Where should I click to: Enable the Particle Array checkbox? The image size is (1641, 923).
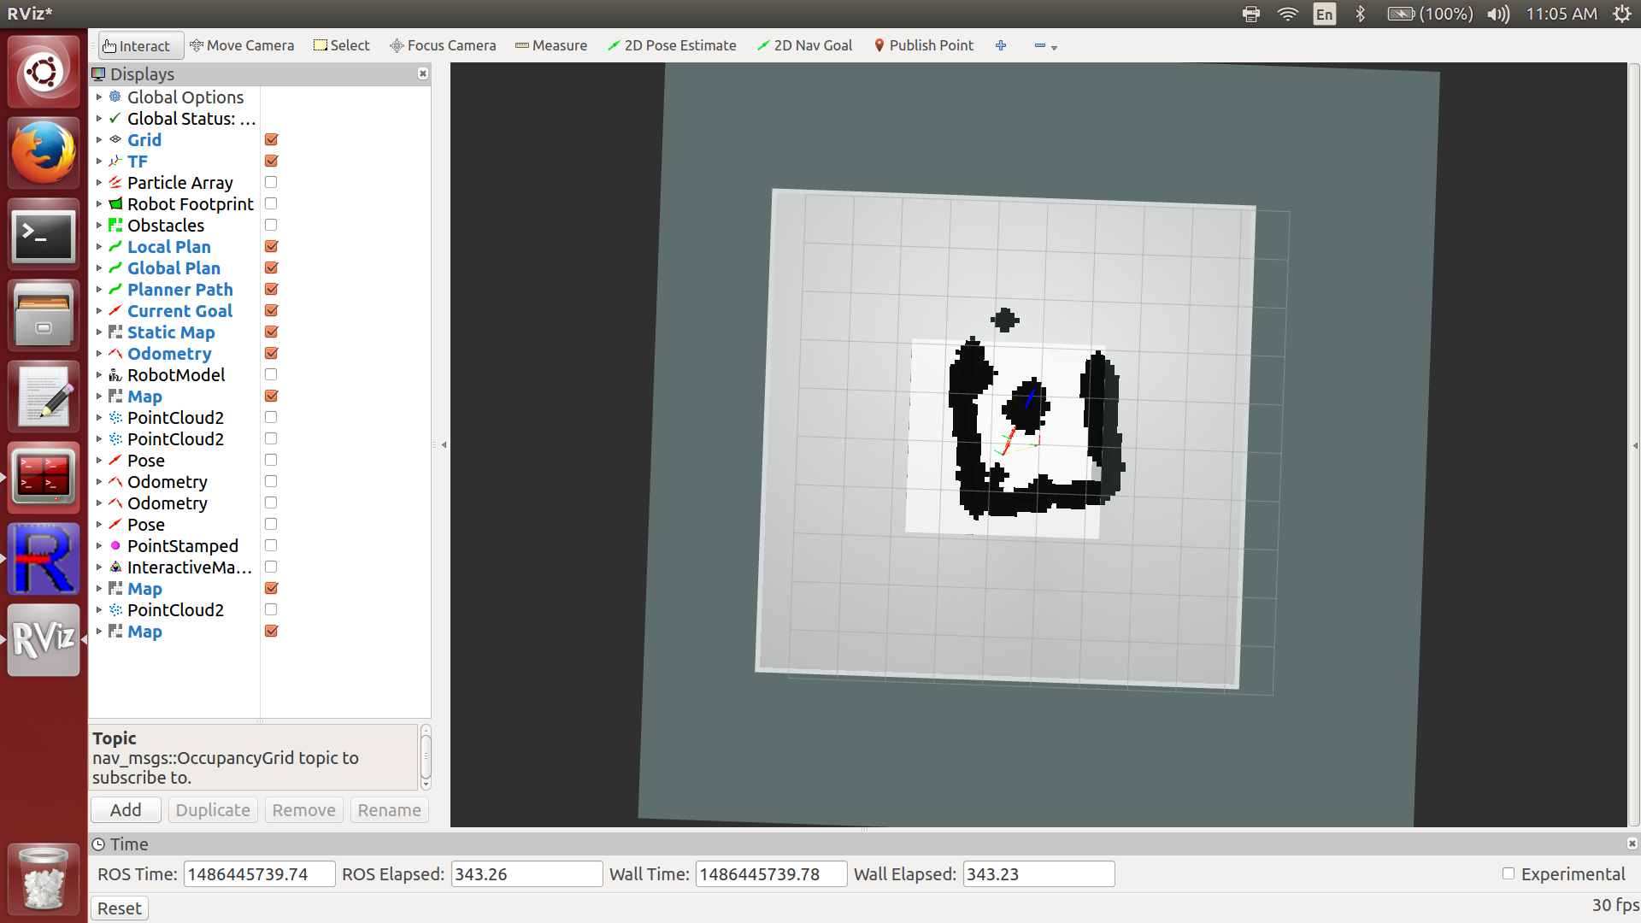click(271, 183)
